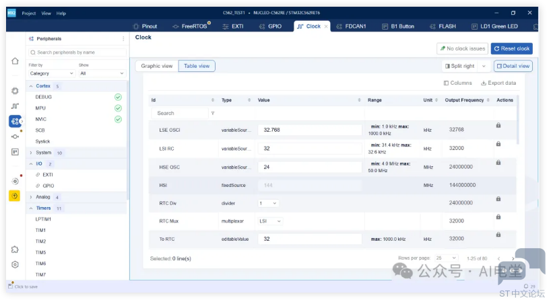This screenshot has height=304, width=551.
Task: Open the settings gear in left sidebar
Action: [x=15, y=264]
